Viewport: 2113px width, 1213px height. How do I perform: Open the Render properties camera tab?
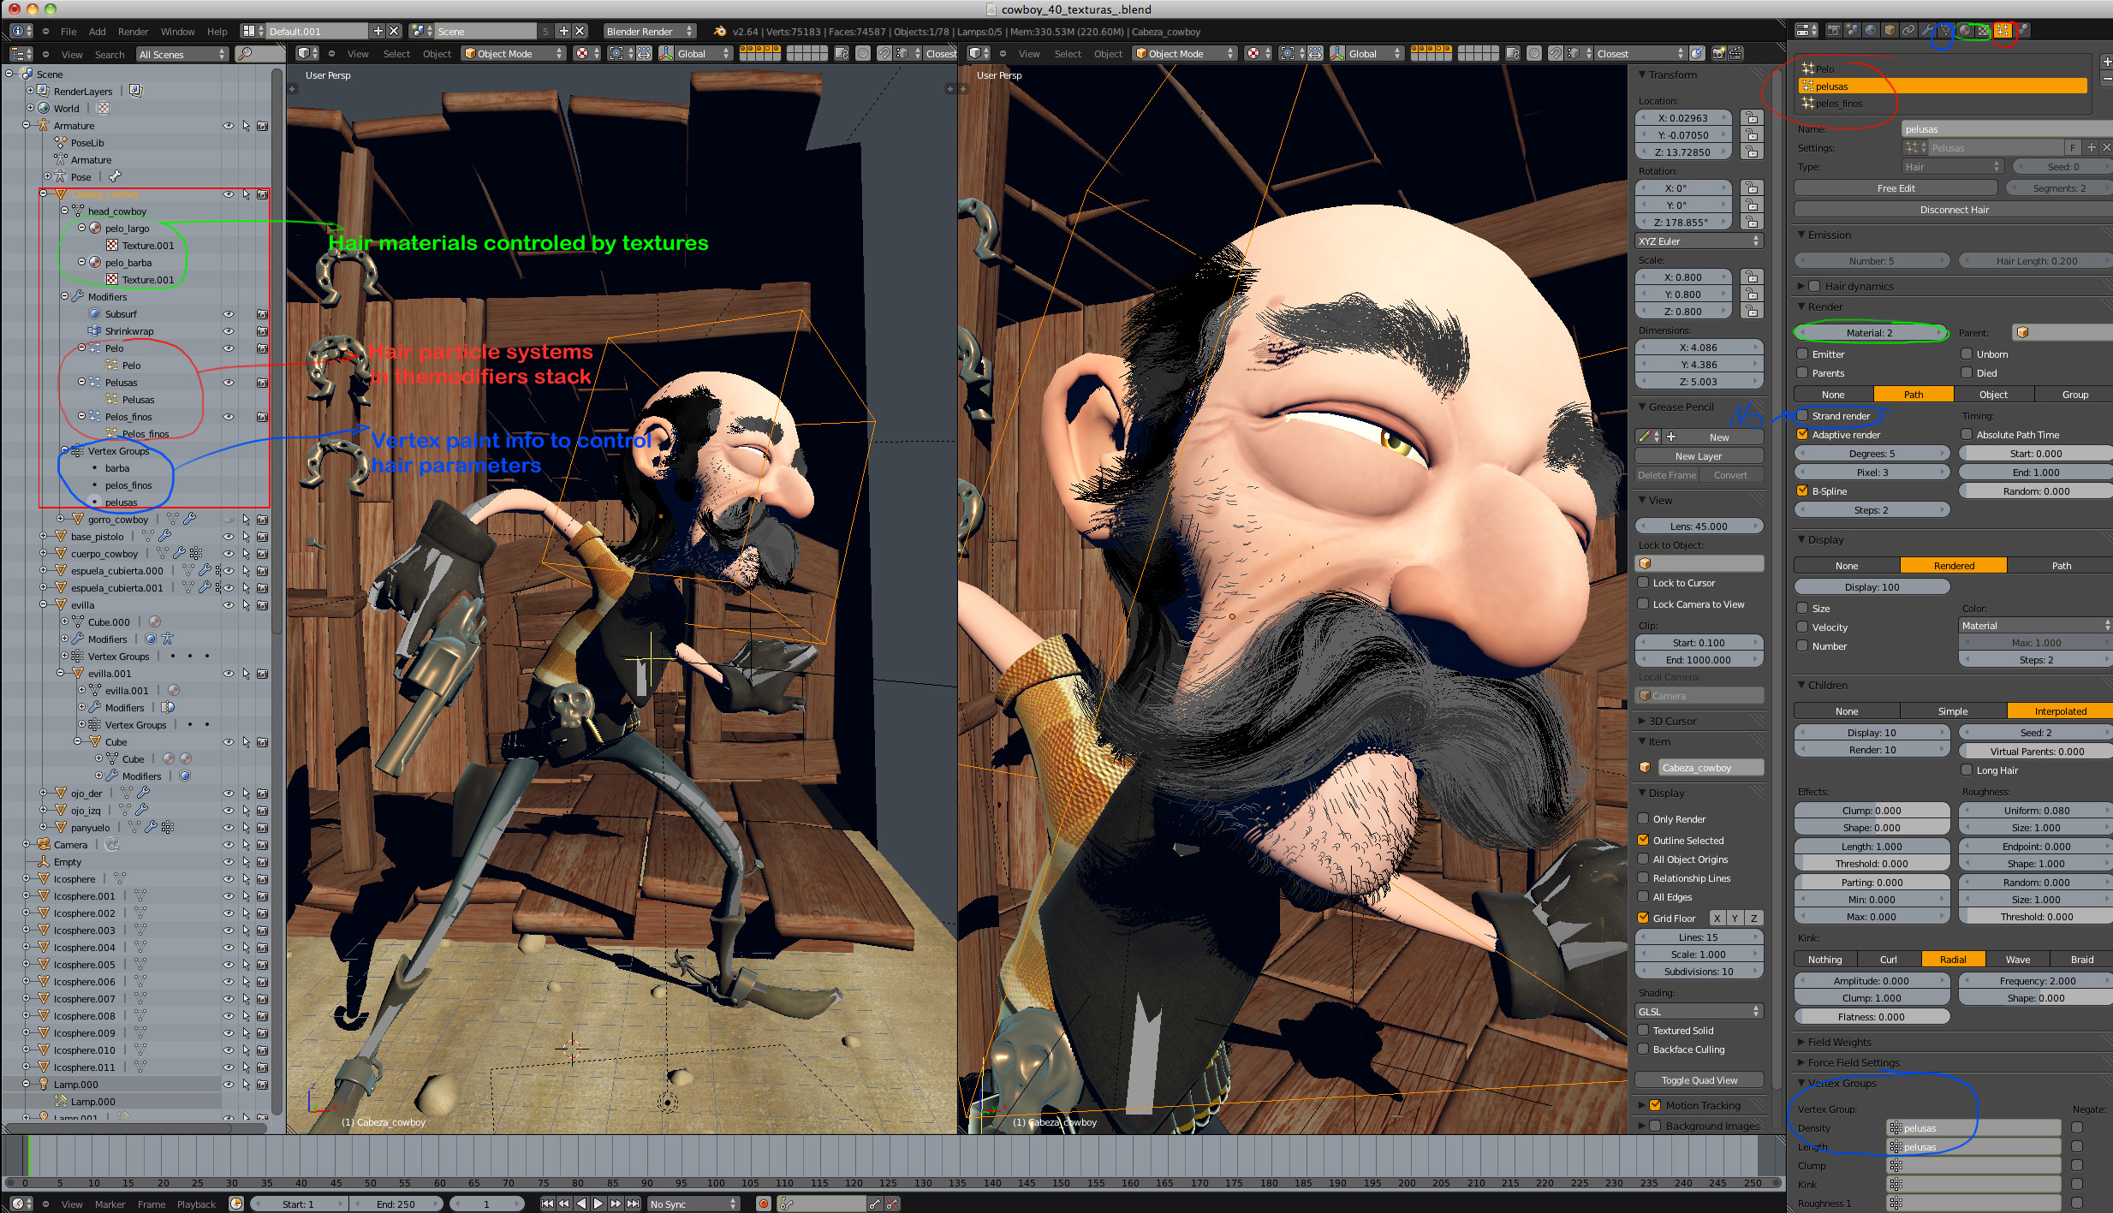click(x=1834, y=30)
